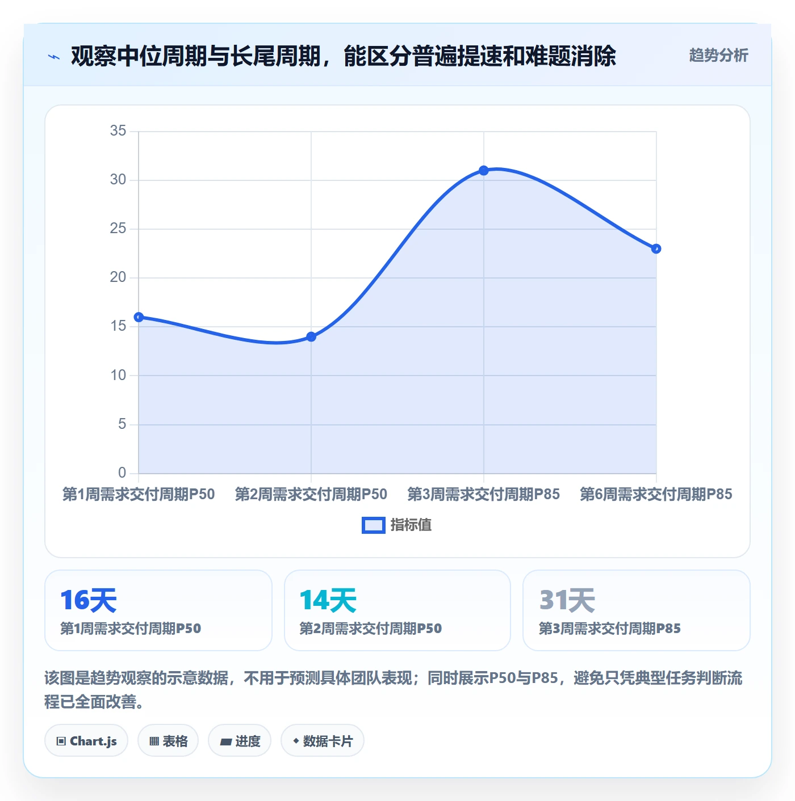The width and height of the screenshot is (795, 801).
Task: Click the square icon in Chart.js chip
Action: [61, 741]
